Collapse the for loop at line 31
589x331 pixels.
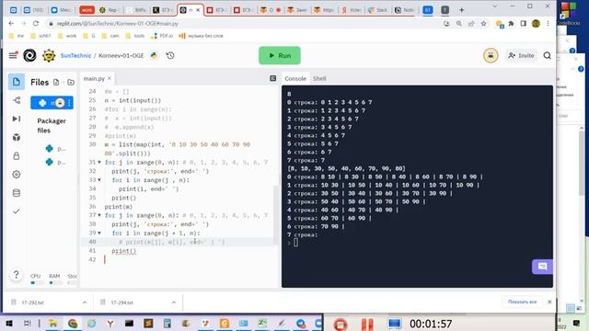(99, 163)
